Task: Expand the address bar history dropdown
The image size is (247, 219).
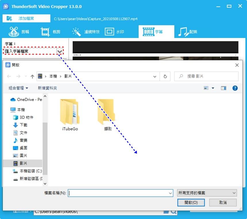Action: click(x=155, y=77)
